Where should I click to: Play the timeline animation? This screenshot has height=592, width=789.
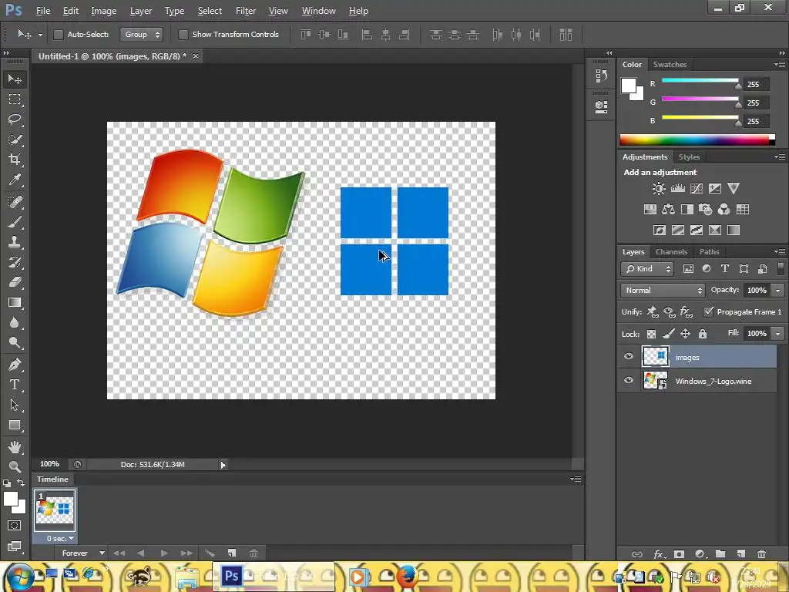(x=164, y=553)
